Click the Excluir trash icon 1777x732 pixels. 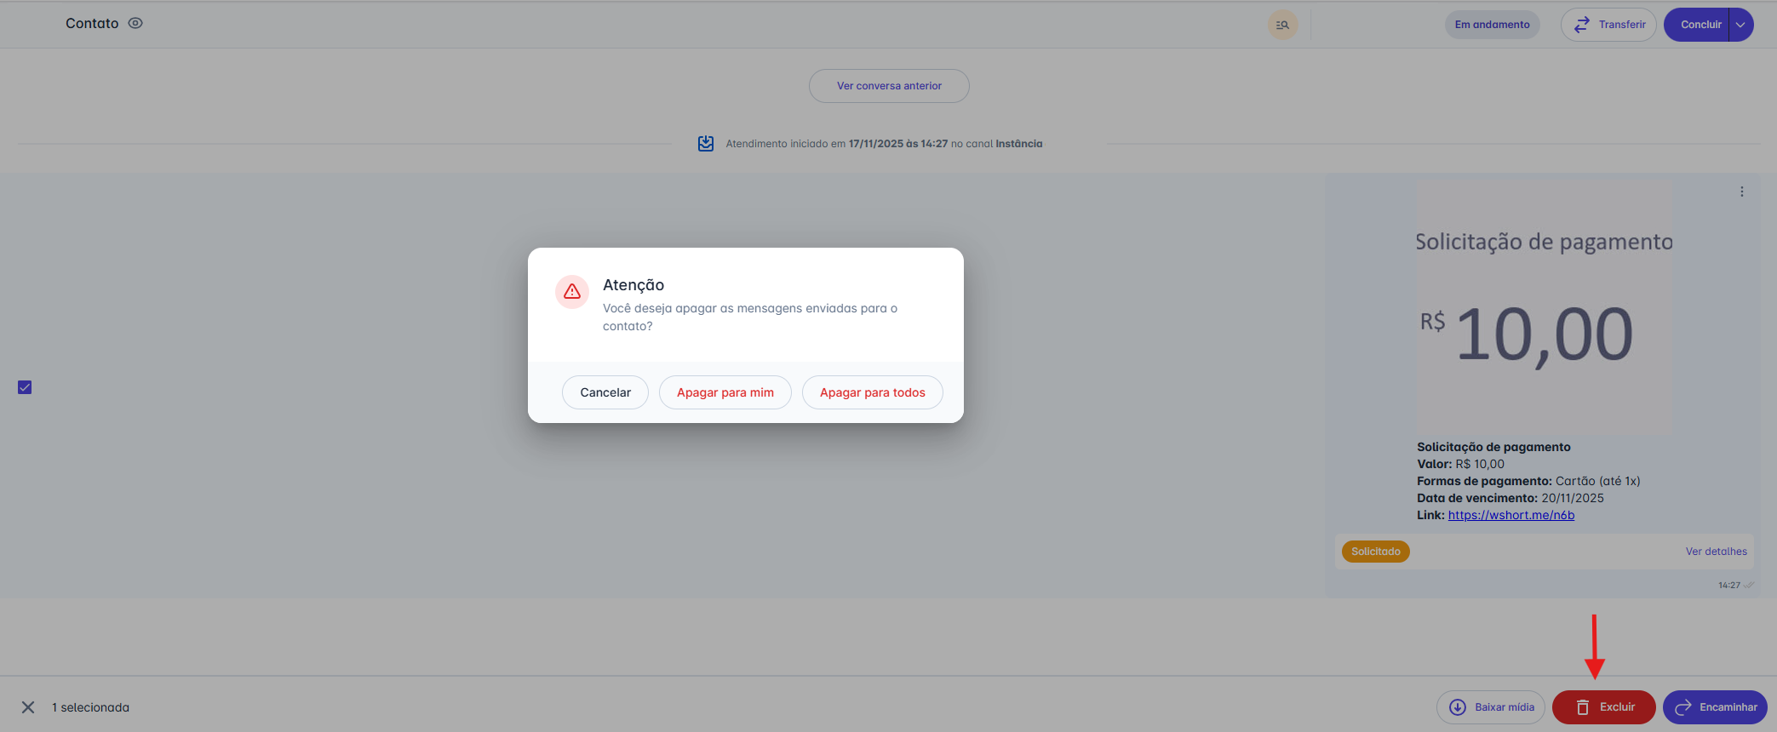(x=1583, y=707)
